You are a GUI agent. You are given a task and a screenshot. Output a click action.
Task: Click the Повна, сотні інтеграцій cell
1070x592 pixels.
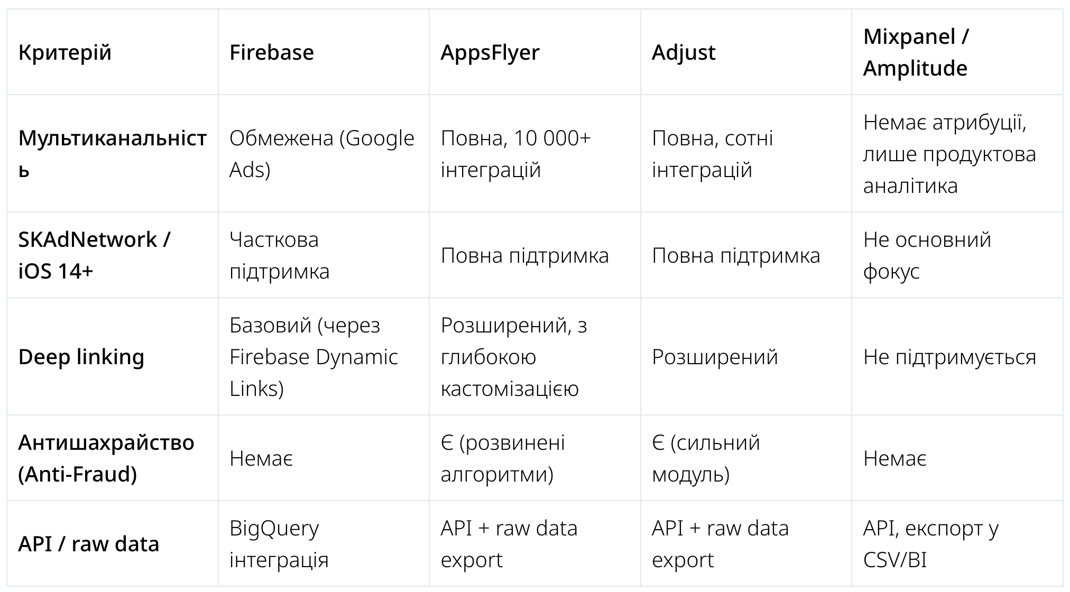712,154
